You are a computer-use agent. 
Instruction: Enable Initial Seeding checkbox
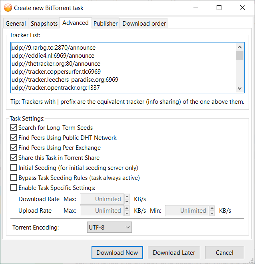(14, 168)
